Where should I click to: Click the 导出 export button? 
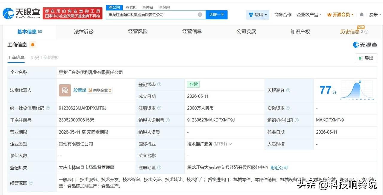pos(366,58)
